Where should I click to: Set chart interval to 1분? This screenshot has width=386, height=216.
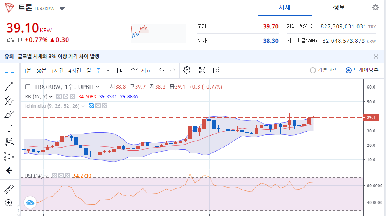[28, 71]
